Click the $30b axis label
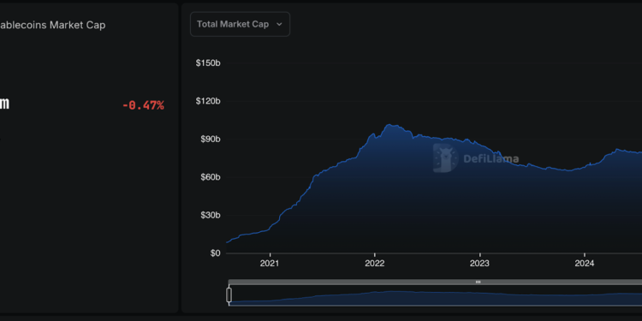Image resolution: width=642 pixels, height=321 pixels. (x=210, y=216)
